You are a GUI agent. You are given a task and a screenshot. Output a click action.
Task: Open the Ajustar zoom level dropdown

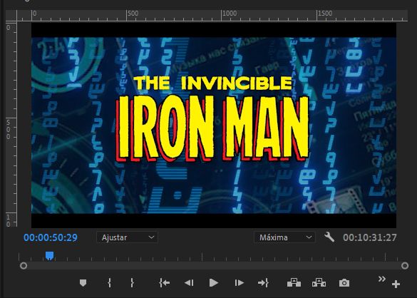[x=127, y=237]
